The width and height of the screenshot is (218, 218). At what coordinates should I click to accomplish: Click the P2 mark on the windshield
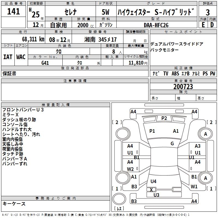(x=164, y=118)
